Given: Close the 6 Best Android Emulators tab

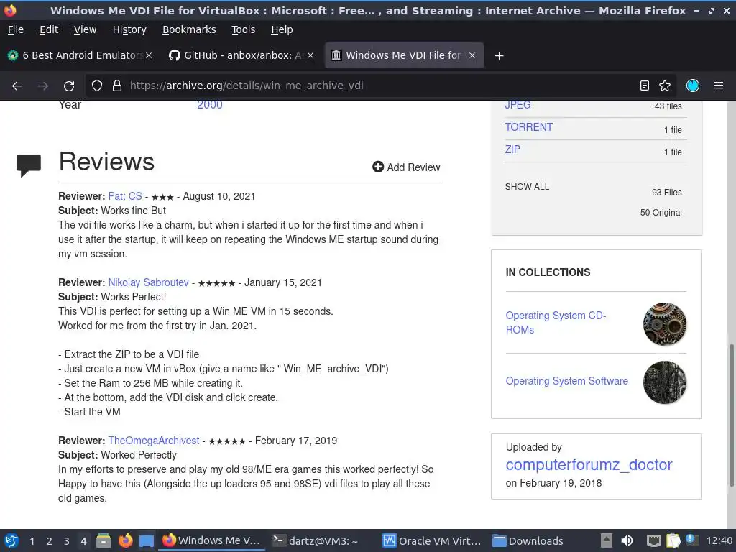Looking at the screenshot, I should [x=149, y=55].
